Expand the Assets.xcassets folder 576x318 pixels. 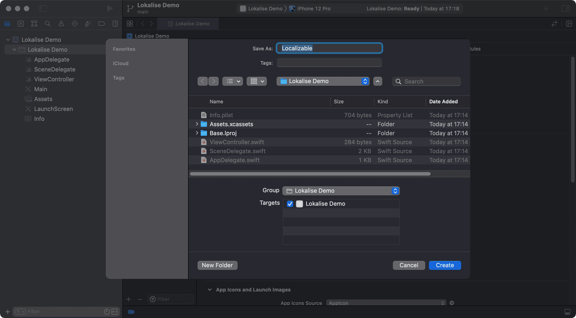(x=197, y=124)
